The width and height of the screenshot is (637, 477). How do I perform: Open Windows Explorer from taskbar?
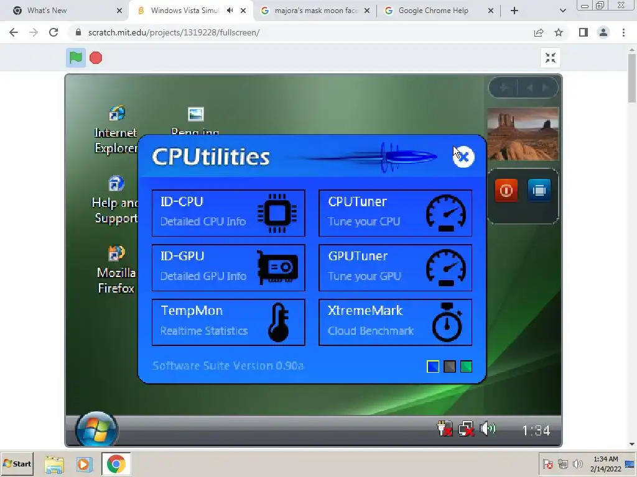click(54, 464)
